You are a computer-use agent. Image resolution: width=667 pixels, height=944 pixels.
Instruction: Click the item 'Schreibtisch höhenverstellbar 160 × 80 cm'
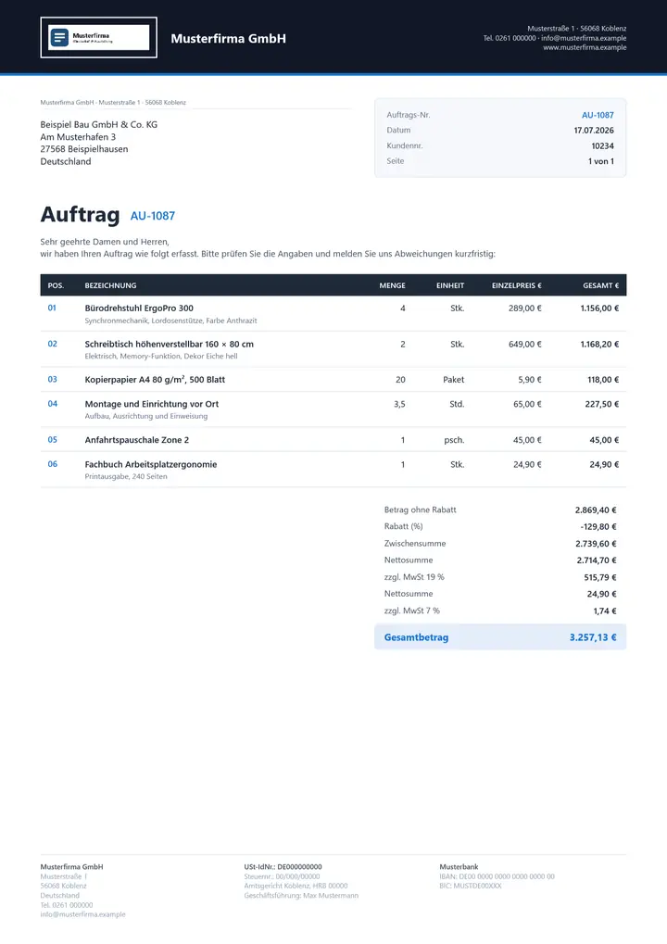coord(170,345)
